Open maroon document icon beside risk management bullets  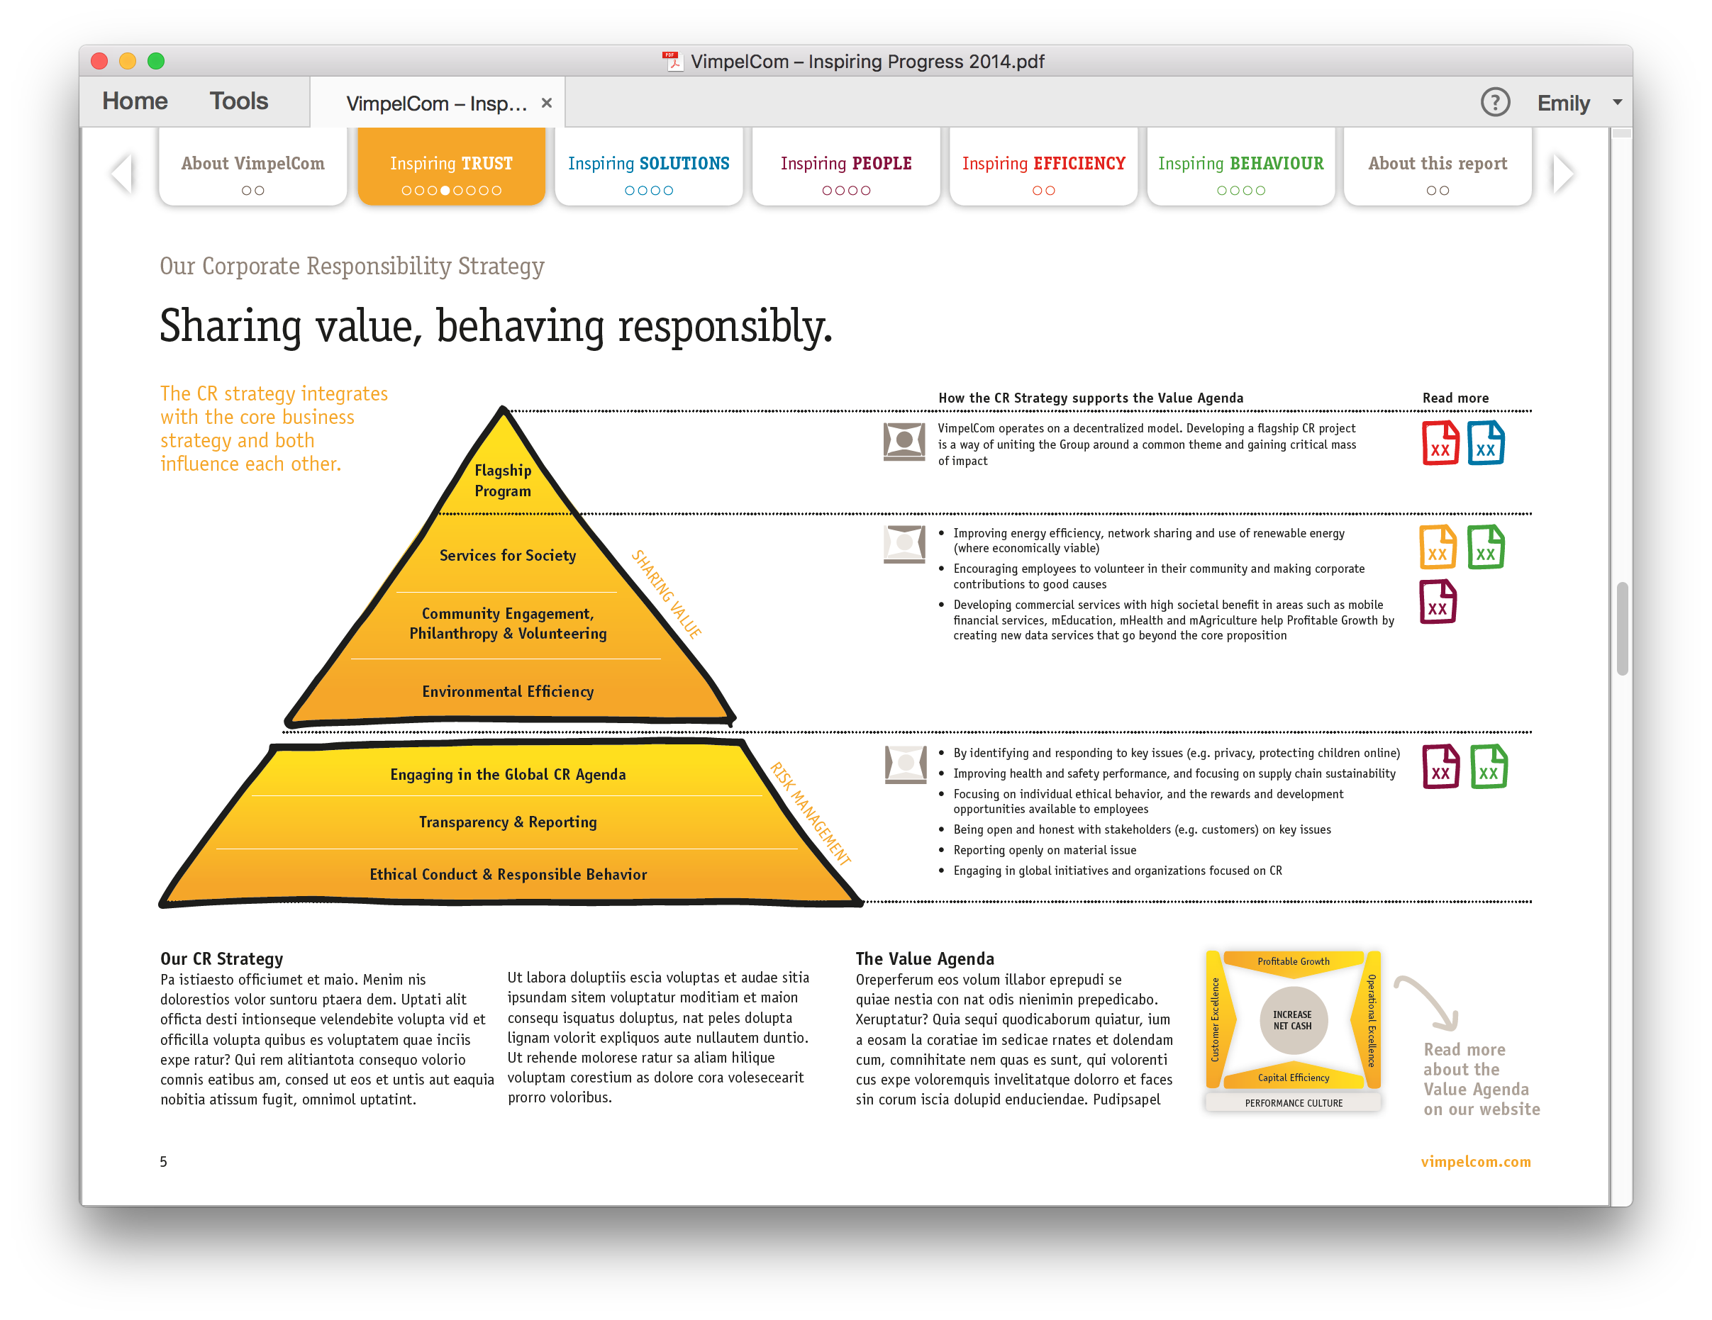pyautogui.click(x=1441, y=766)
